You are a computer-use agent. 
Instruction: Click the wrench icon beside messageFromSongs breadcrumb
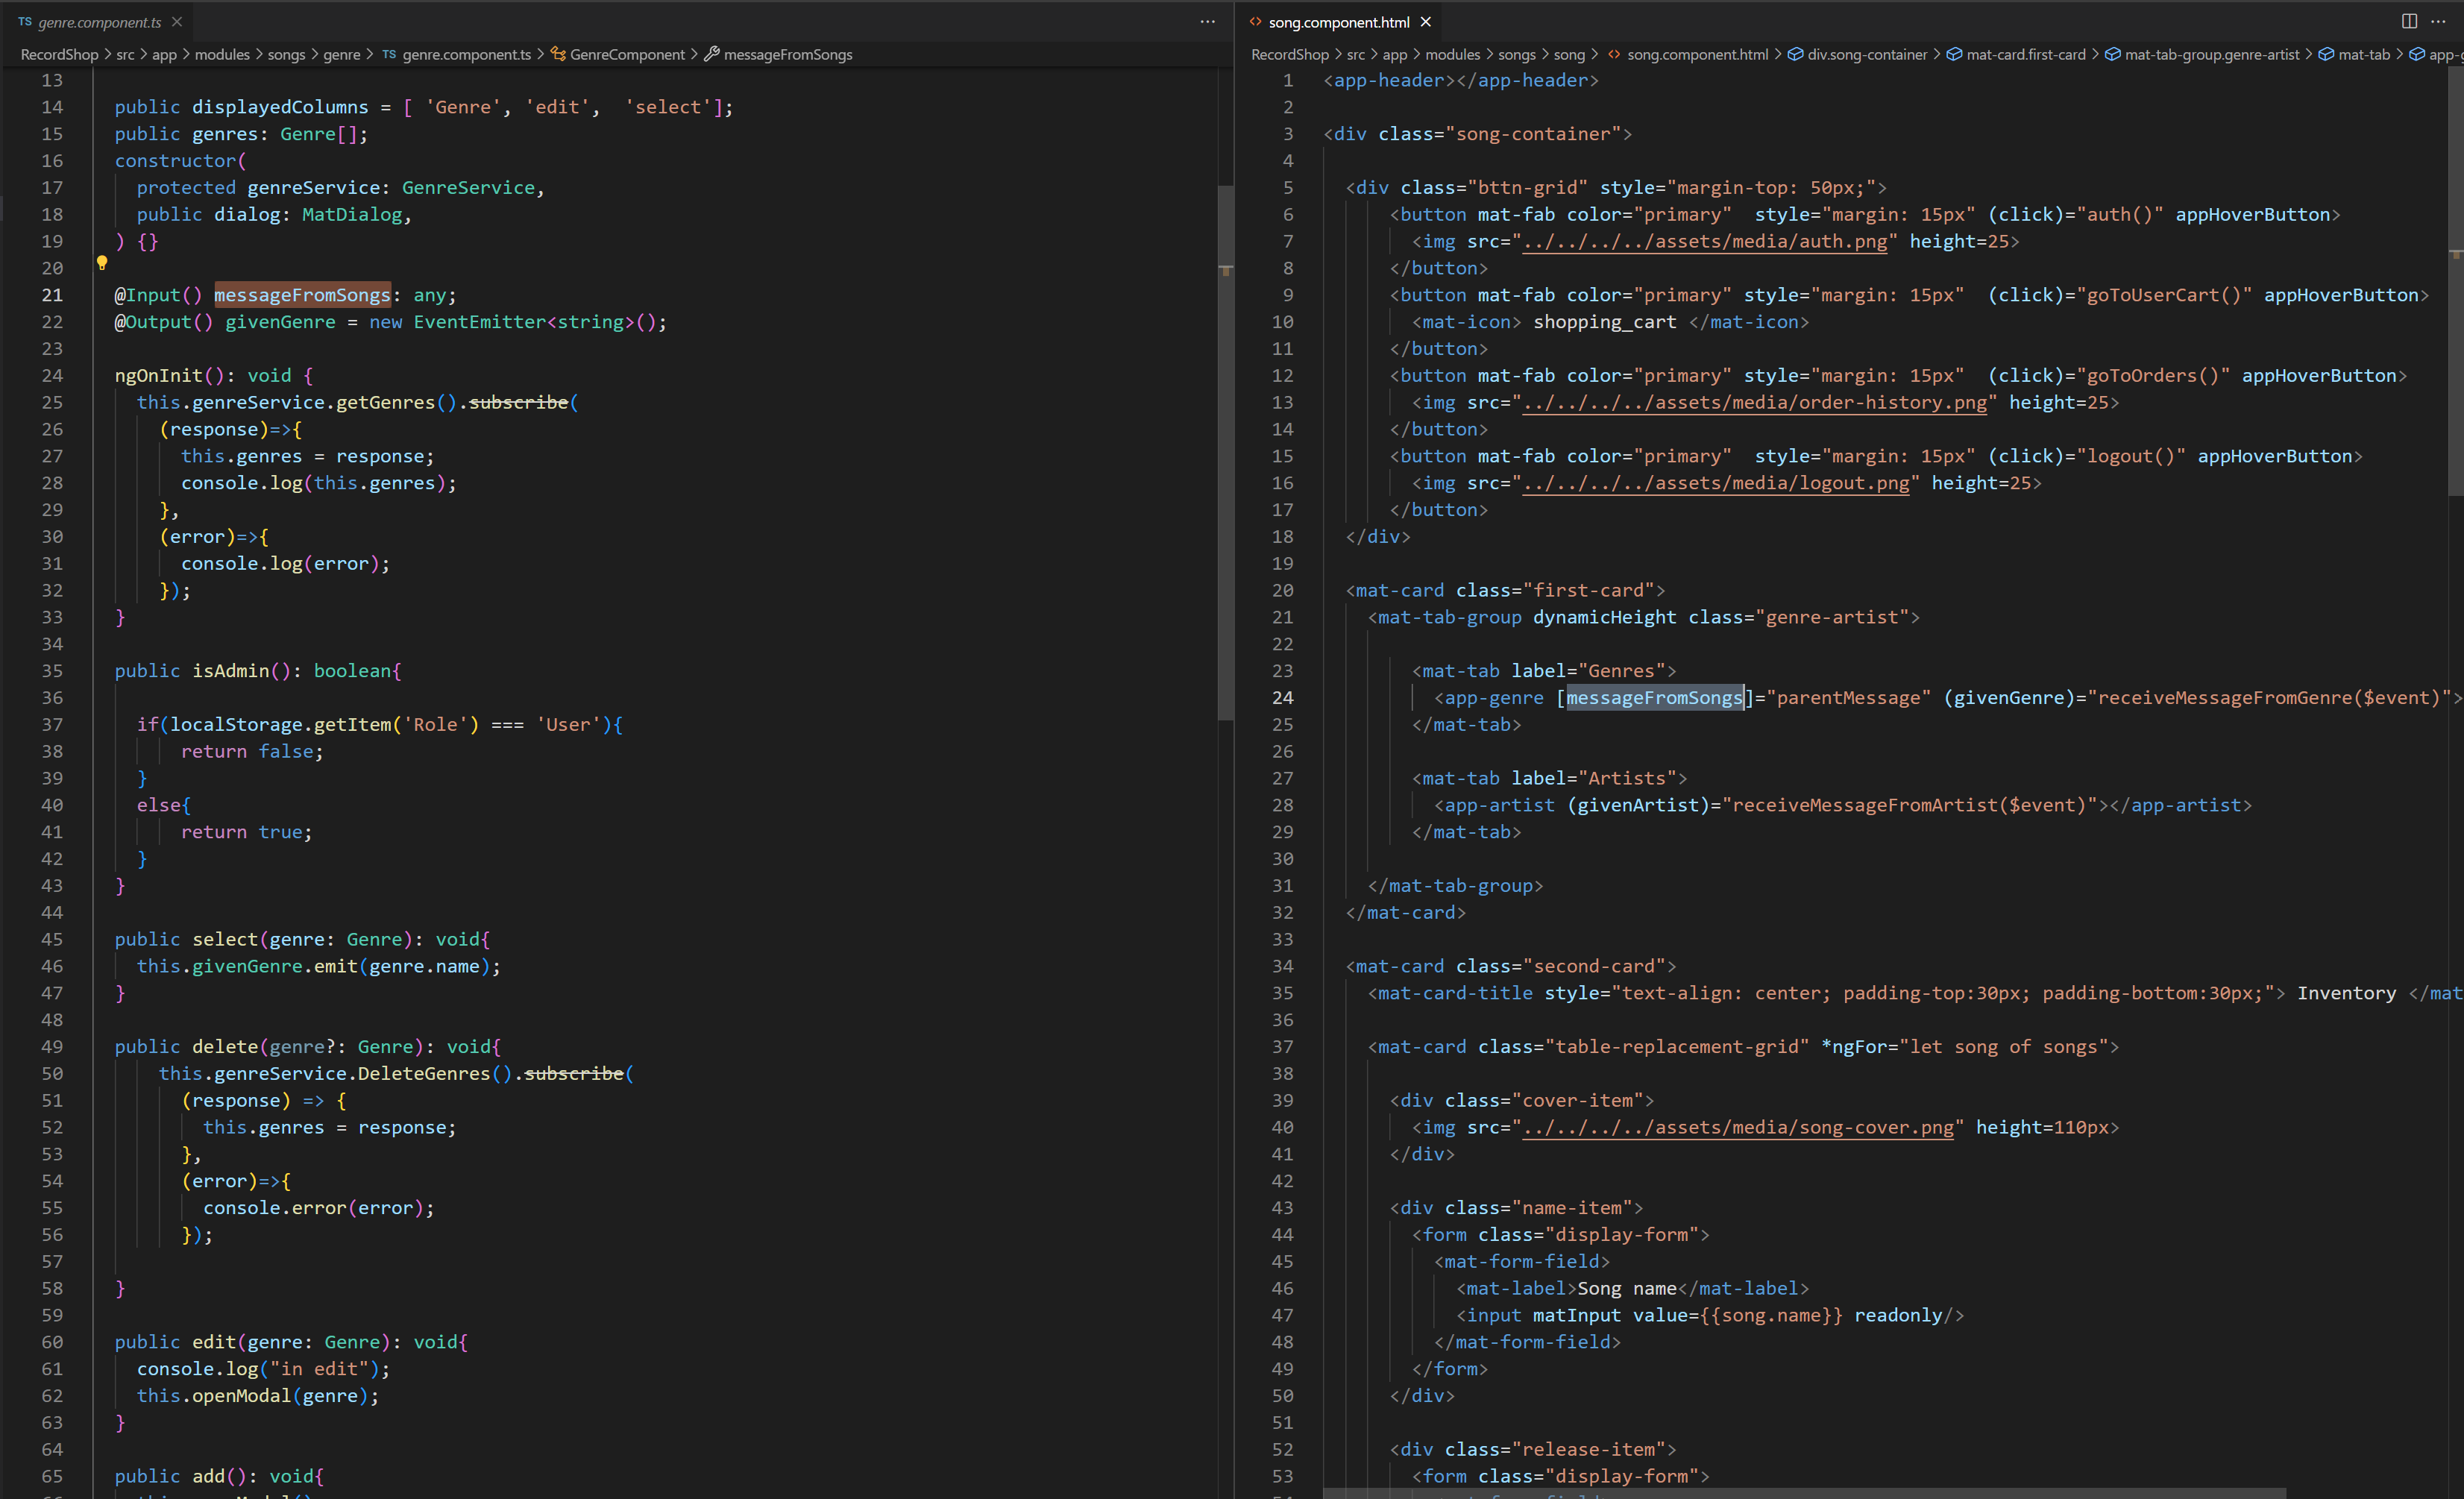pos(712,54)
